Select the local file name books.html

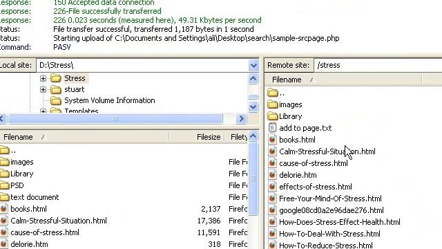coord(28,209)
